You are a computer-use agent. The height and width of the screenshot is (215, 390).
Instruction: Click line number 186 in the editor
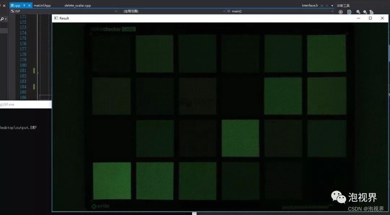click(23, 98)
